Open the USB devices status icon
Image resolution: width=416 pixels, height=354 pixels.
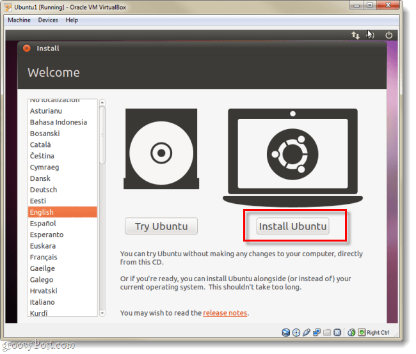307,332
